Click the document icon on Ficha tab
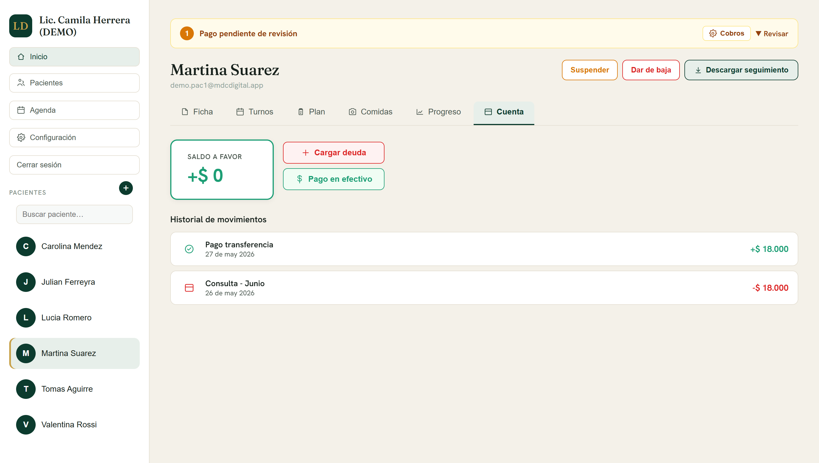819x463 pixels. [x=185, y=112]
